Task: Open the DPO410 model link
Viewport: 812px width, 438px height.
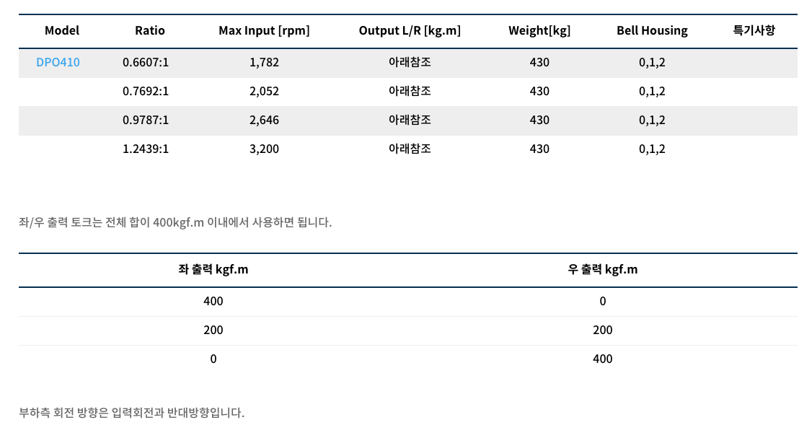Action: point(58,63)
